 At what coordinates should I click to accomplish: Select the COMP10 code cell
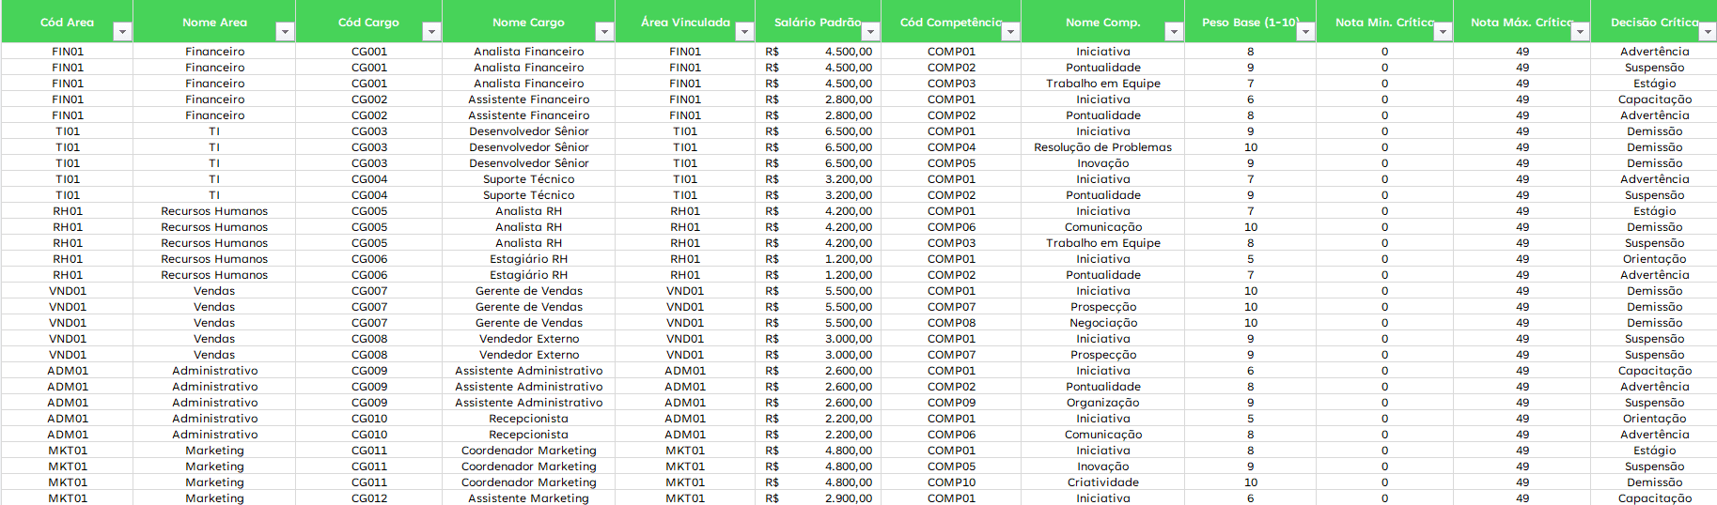coord(951,482)
